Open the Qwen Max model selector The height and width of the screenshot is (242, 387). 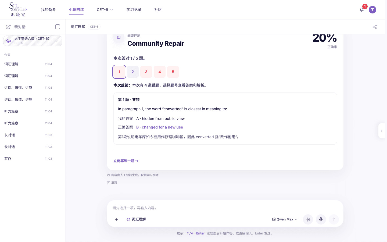[x=285, y=219]
